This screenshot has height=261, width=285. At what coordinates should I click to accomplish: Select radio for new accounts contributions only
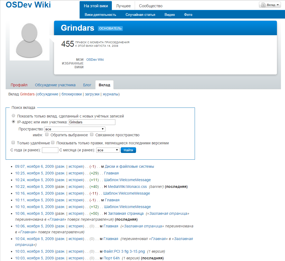13,116
